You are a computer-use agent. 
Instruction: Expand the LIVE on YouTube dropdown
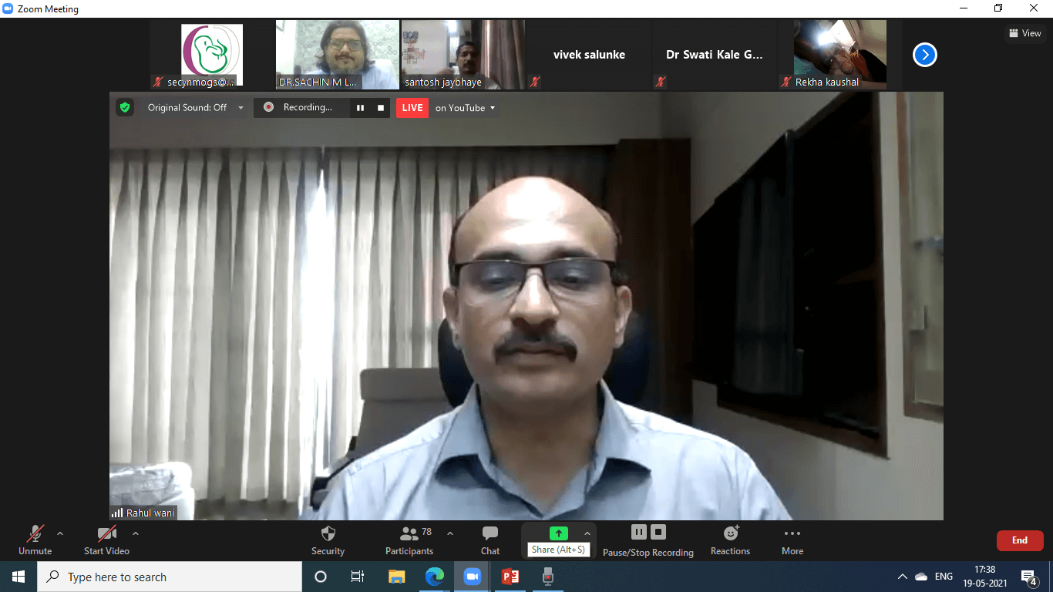pyautogui.click(x=493, y=108)
